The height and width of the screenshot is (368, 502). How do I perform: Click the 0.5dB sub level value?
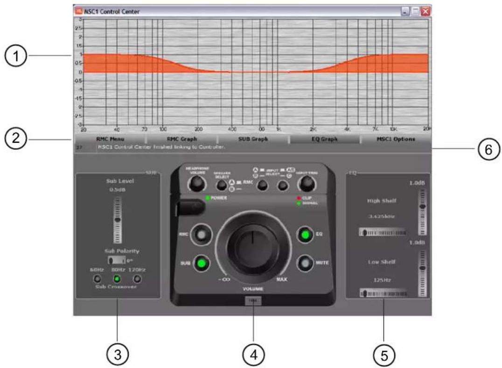118,190
